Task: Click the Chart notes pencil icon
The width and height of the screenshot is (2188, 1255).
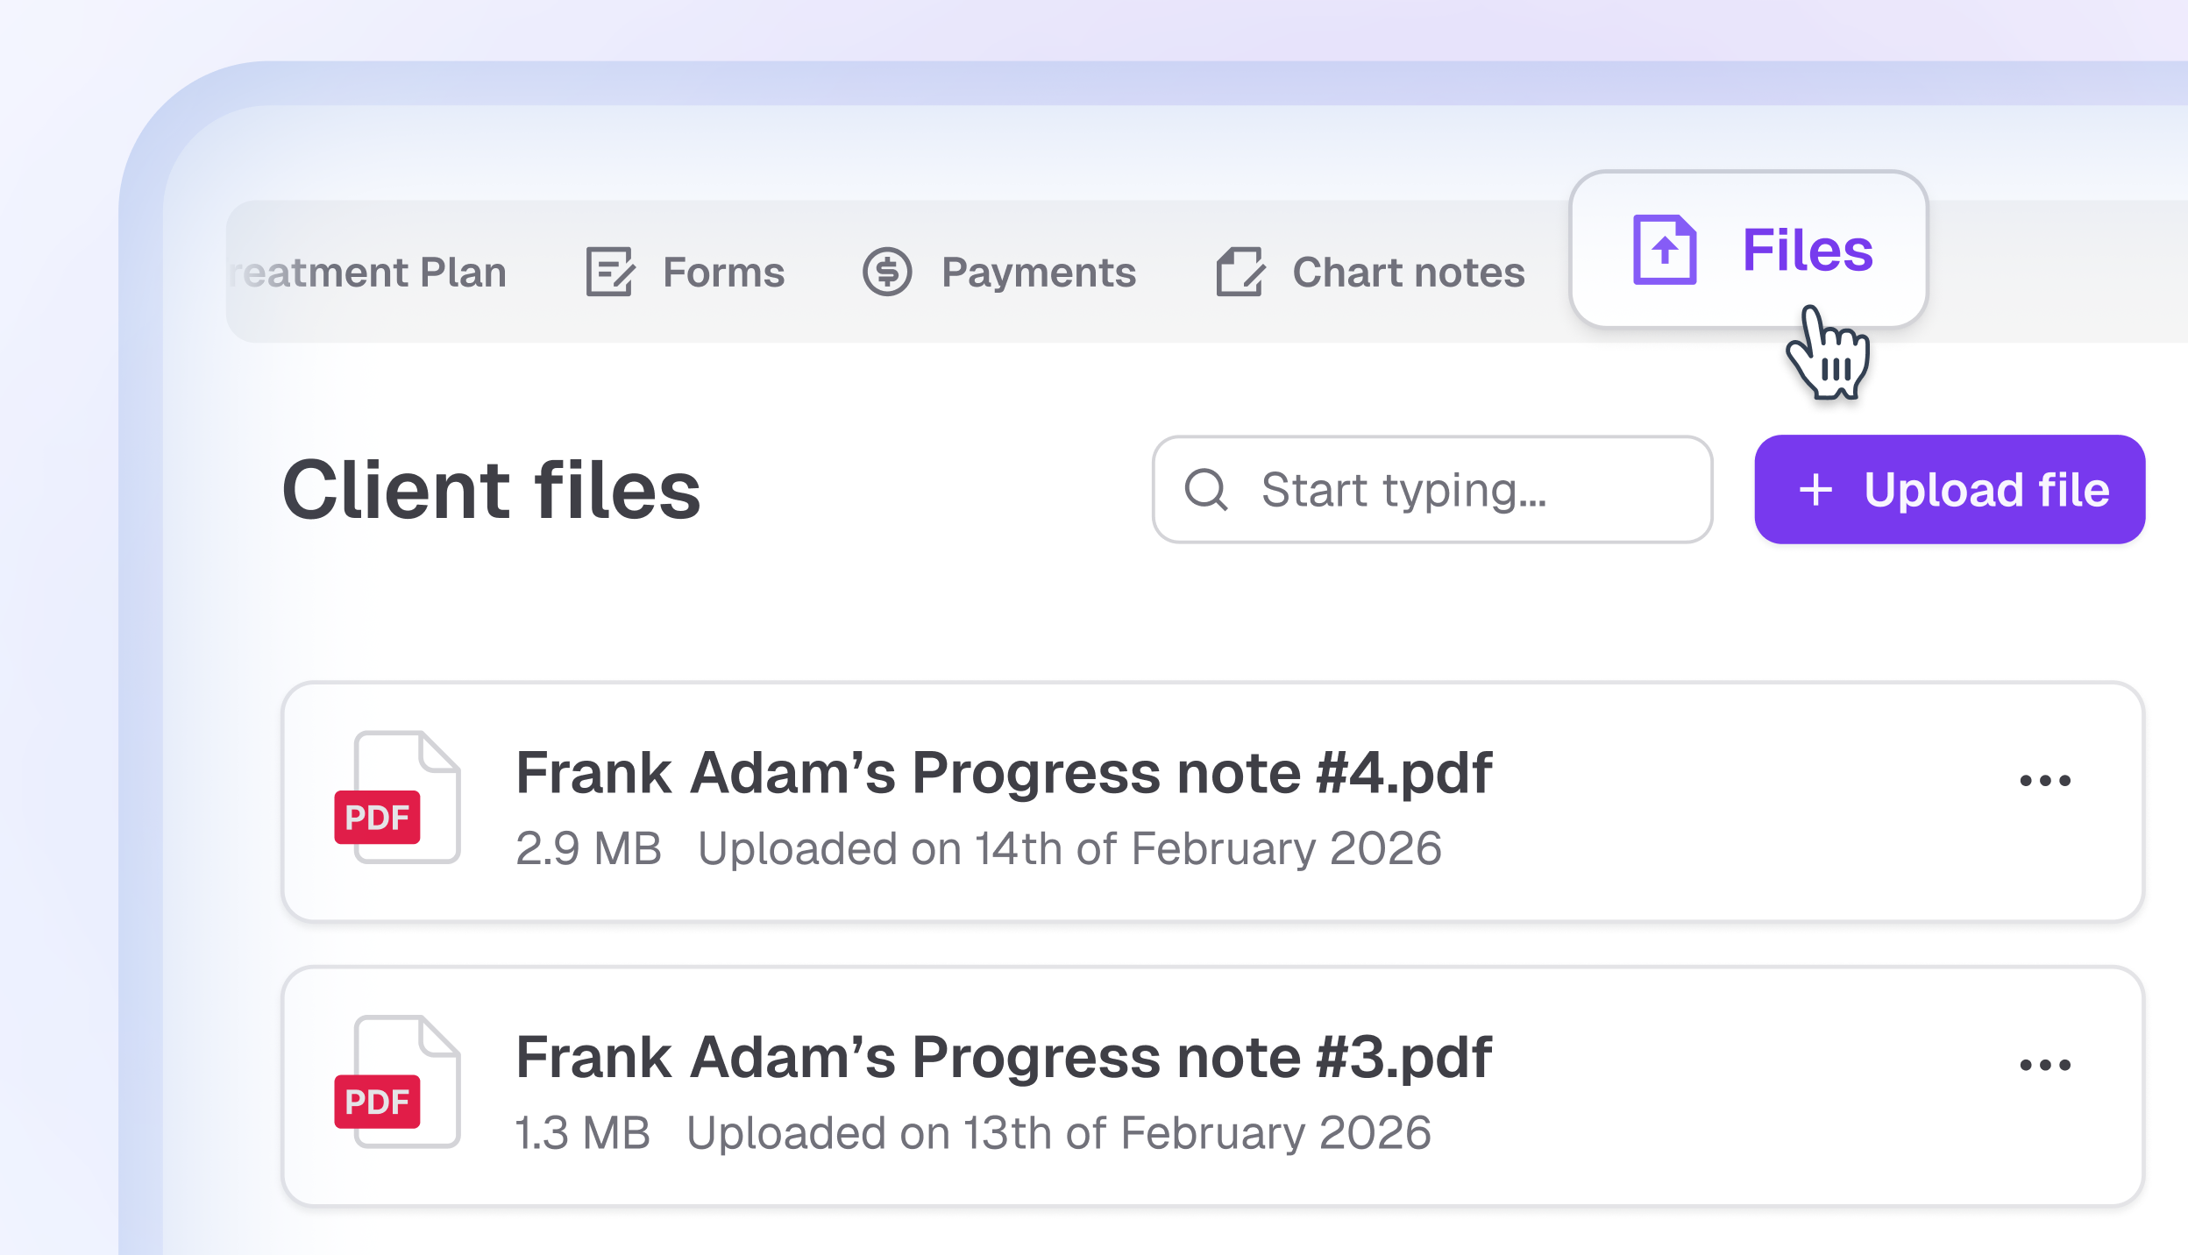Action: click(1240, 272)
